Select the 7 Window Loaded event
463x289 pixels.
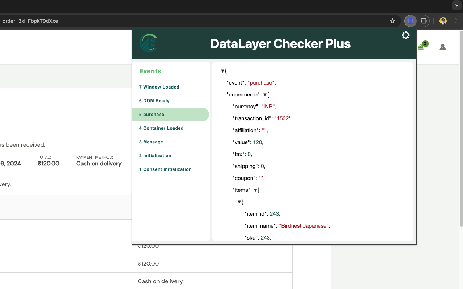click(x=159, y=87)
